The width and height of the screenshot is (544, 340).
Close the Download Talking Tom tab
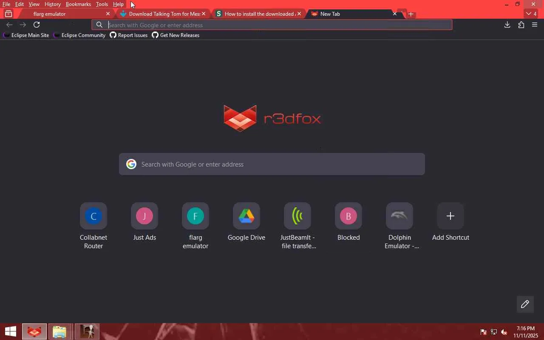click(204, 14)
